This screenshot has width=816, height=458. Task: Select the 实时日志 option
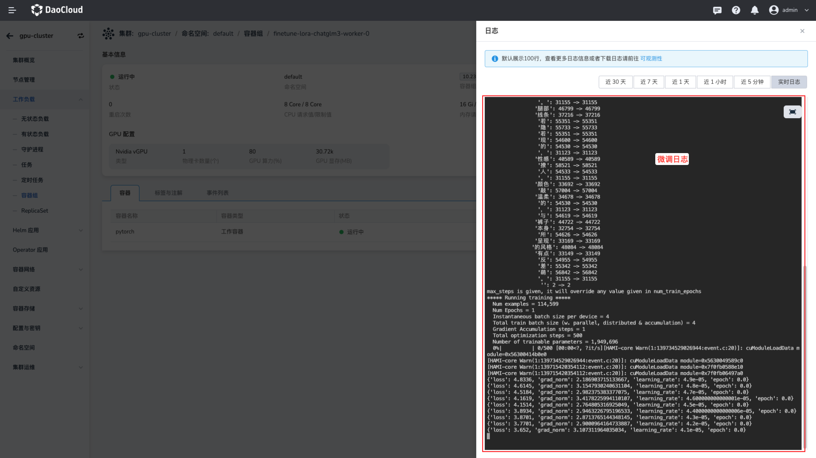click(x=789, y=82)
